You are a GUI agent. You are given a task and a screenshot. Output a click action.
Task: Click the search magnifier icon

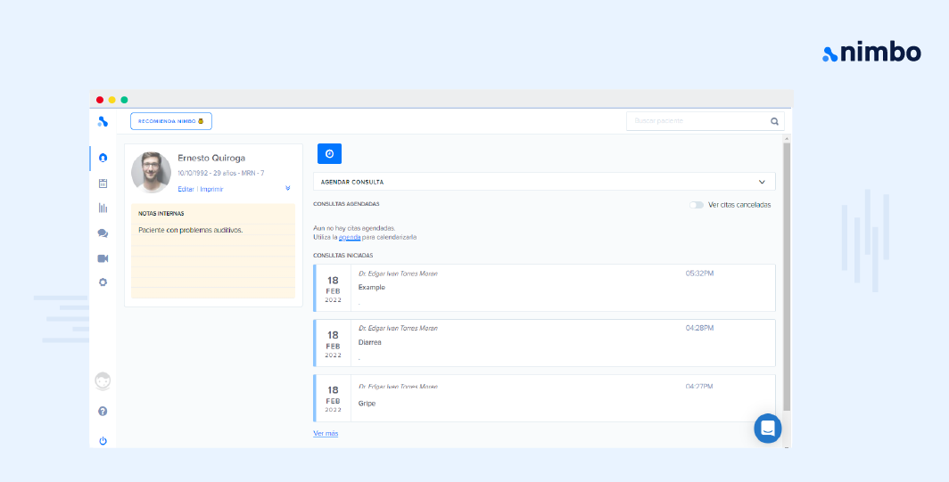click(x=774, y=121)
